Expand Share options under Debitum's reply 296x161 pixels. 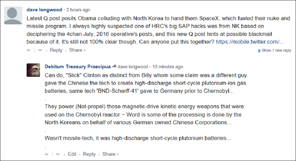point(110,154)
